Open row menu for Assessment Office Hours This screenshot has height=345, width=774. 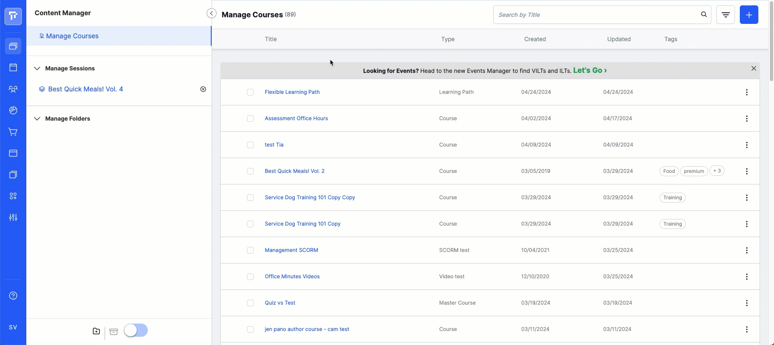pos(746,119)
